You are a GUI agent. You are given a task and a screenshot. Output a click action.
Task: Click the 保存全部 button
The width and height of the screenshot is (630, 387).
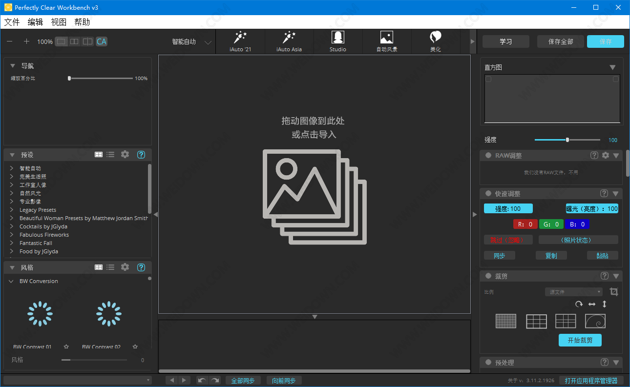click(x=561, y=41)
